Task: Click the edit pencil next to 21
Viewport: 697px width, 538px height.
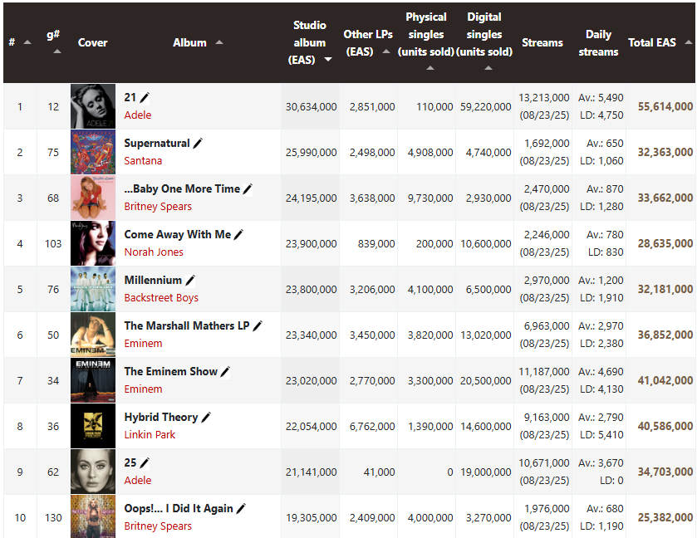Action: click(145, 97)
